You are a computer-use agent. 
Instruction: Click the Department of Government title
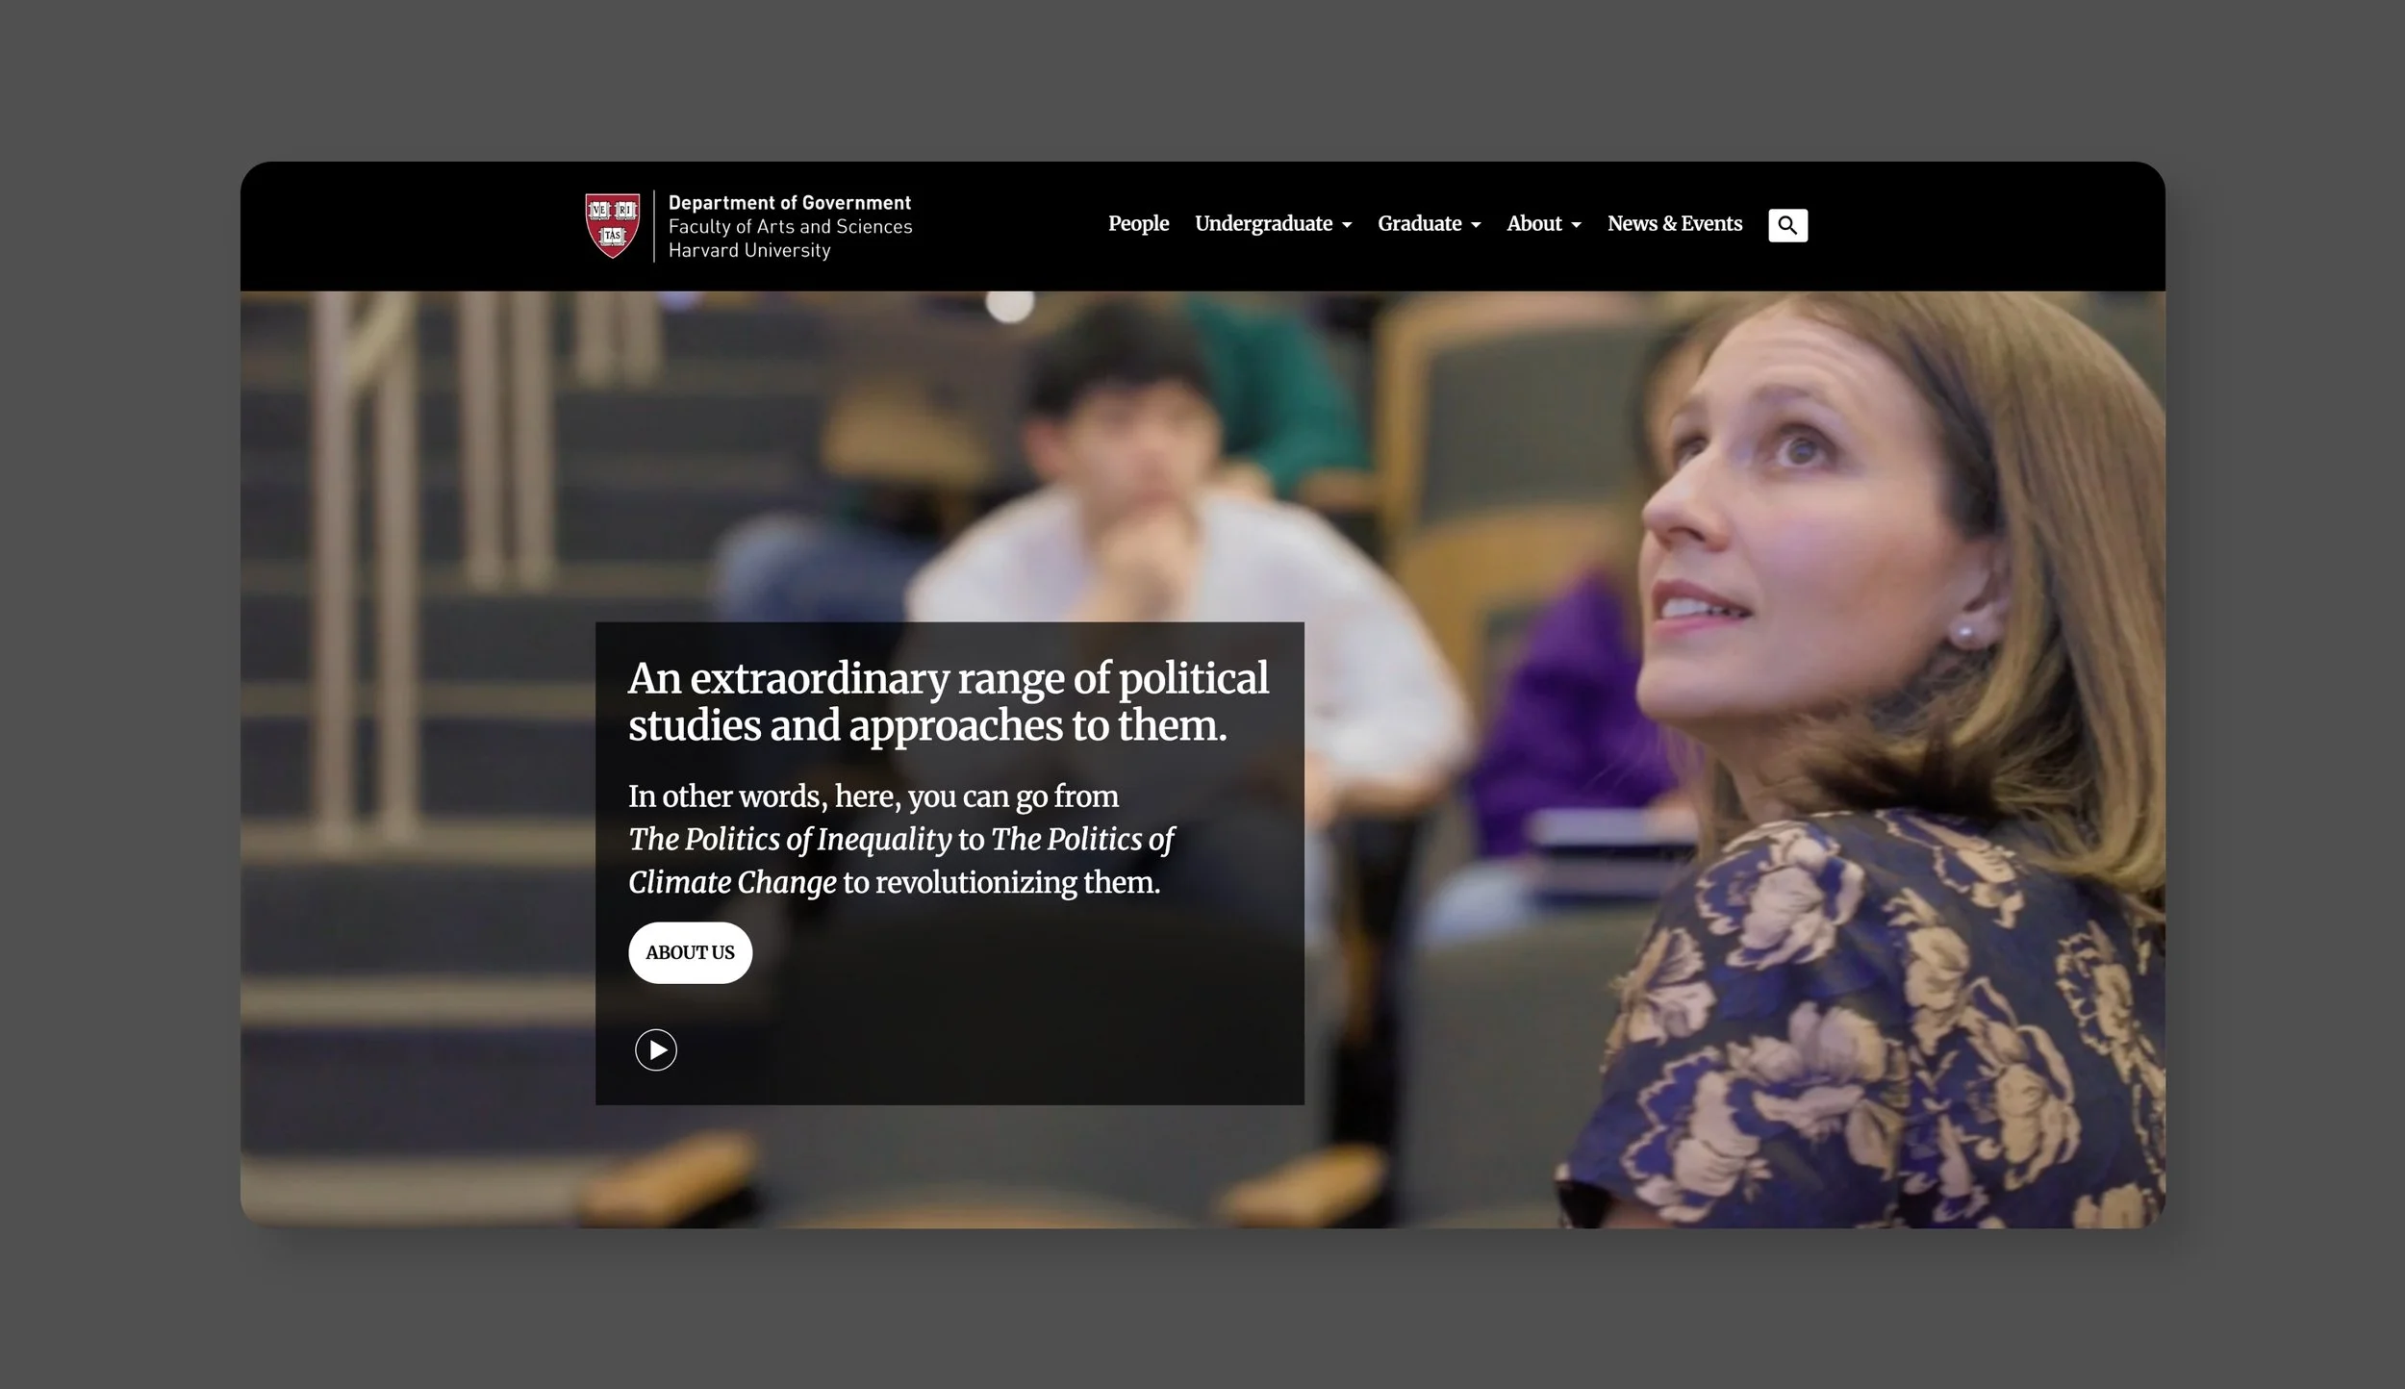click(789, 203)
